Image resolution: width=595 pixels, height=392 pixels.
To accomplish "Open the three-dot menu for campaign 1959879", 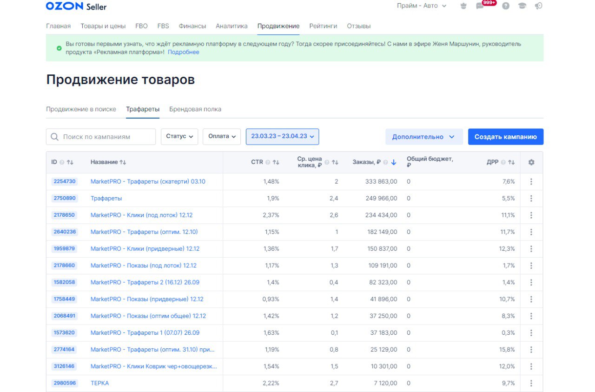I will (x=531, y=249).
